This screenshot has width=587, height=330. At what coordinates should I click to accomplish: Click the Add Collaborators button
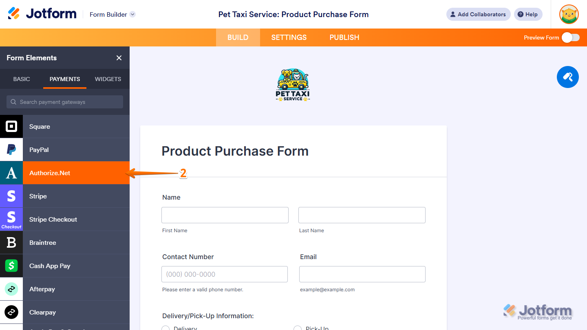point(478,14)
